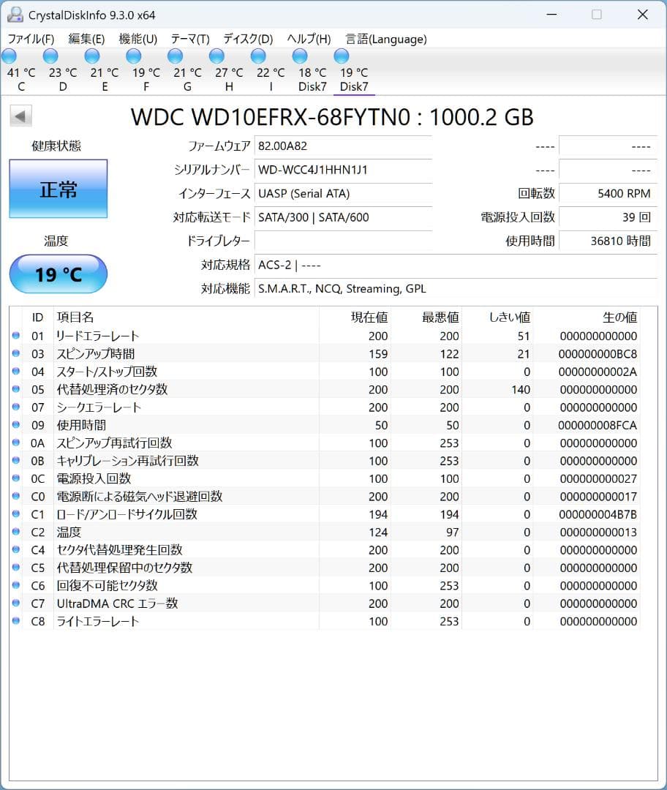Open the ディスク(D) menu

tap(247, 39)
